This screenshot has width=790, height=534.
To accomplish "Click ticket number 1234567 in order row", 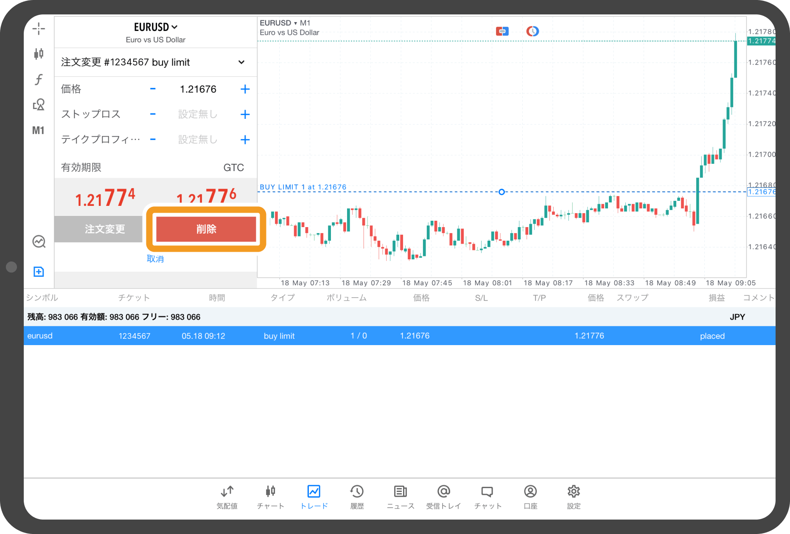I will (x=134, y=336).
